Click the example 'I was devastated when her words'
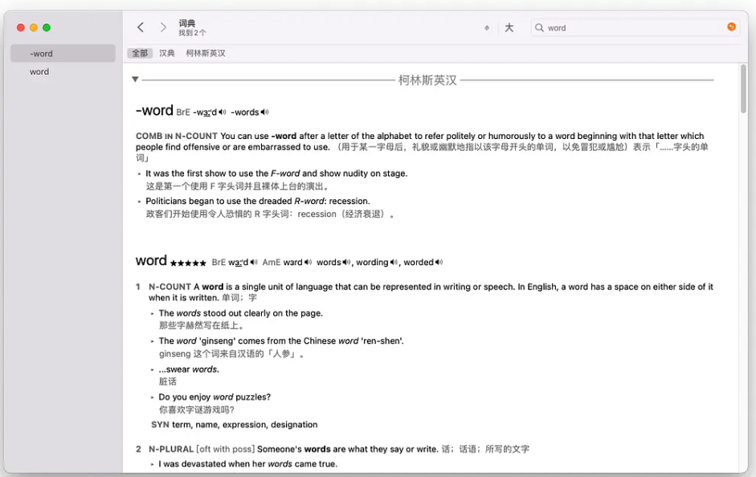The height and width of the screenshot is (477, 756). click(247, 464)
